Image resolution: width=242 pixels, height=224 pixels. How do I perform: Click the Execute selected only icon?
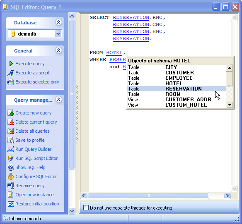pyautogui.click(x=11, y=82)
